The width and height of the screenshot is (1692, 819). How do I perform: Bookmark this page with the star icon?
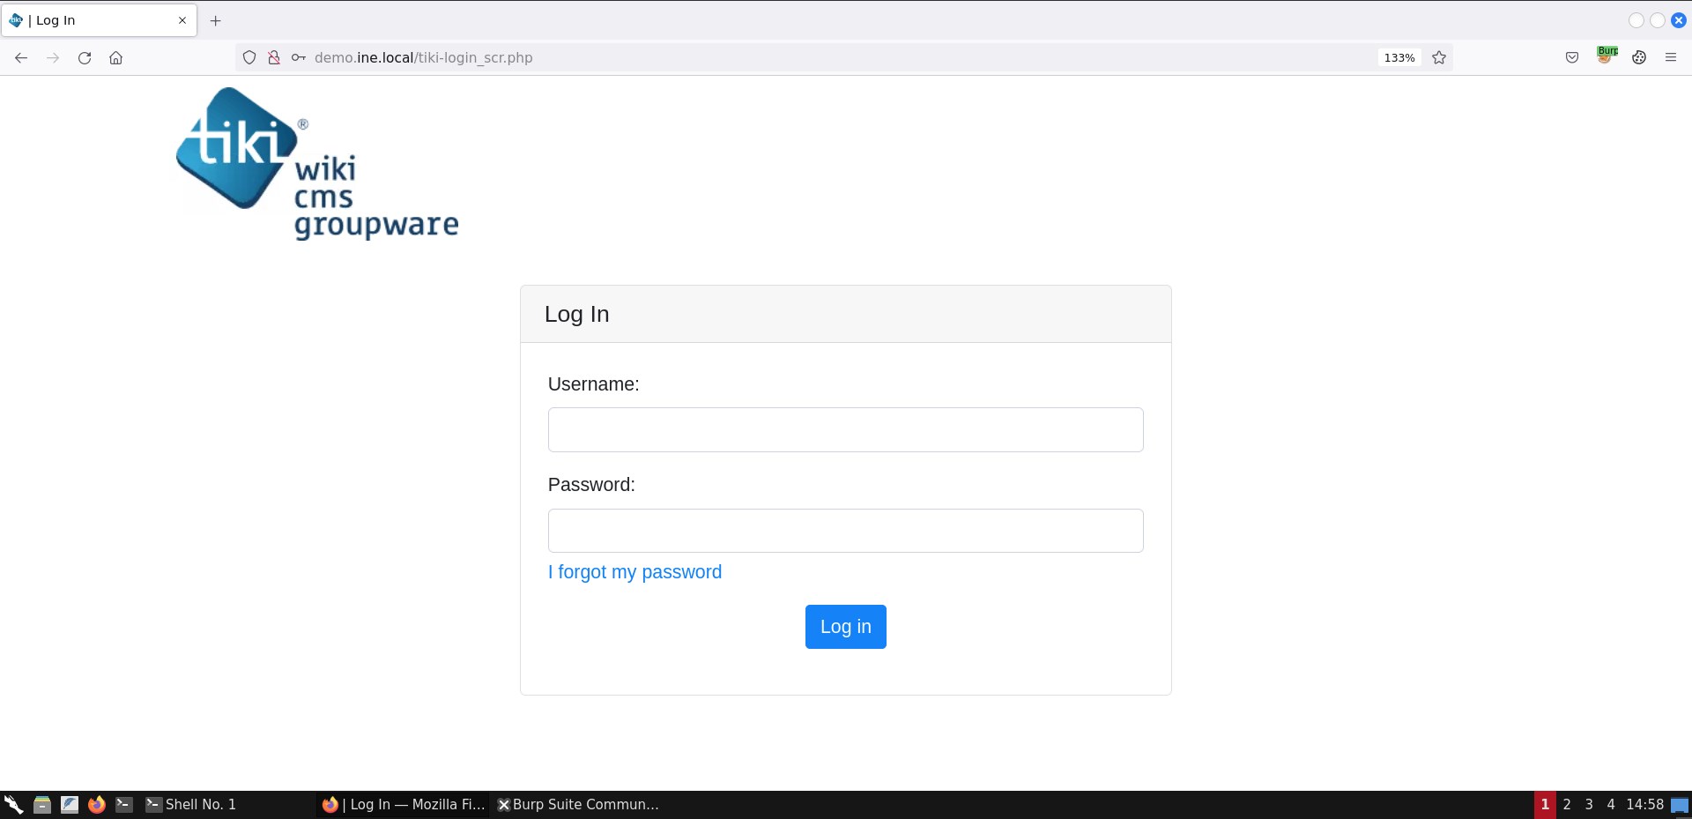(x=1439, y=58)
